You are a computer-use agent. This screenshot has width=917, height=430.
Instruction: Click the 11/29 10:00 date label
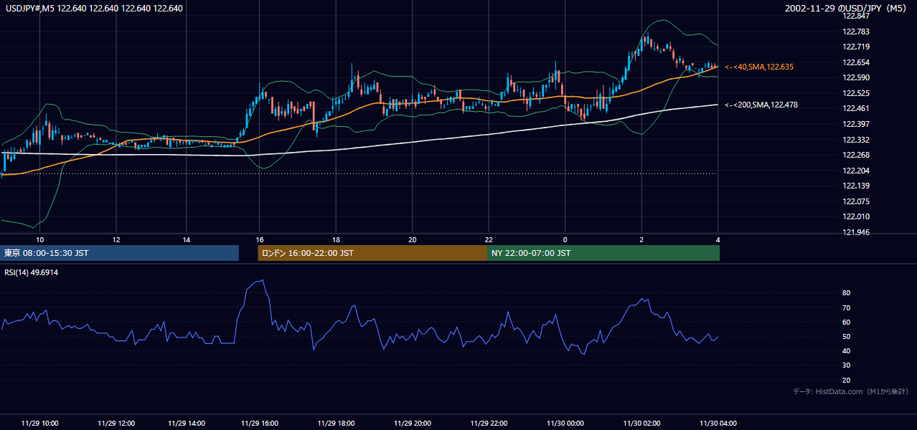click(x=40, y=424)
